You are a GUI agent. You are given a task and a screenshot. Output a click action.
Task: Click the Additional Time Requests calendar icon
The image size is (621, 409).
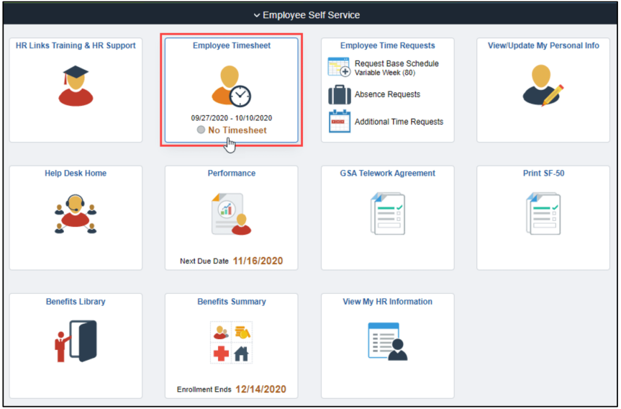[339, 122]
